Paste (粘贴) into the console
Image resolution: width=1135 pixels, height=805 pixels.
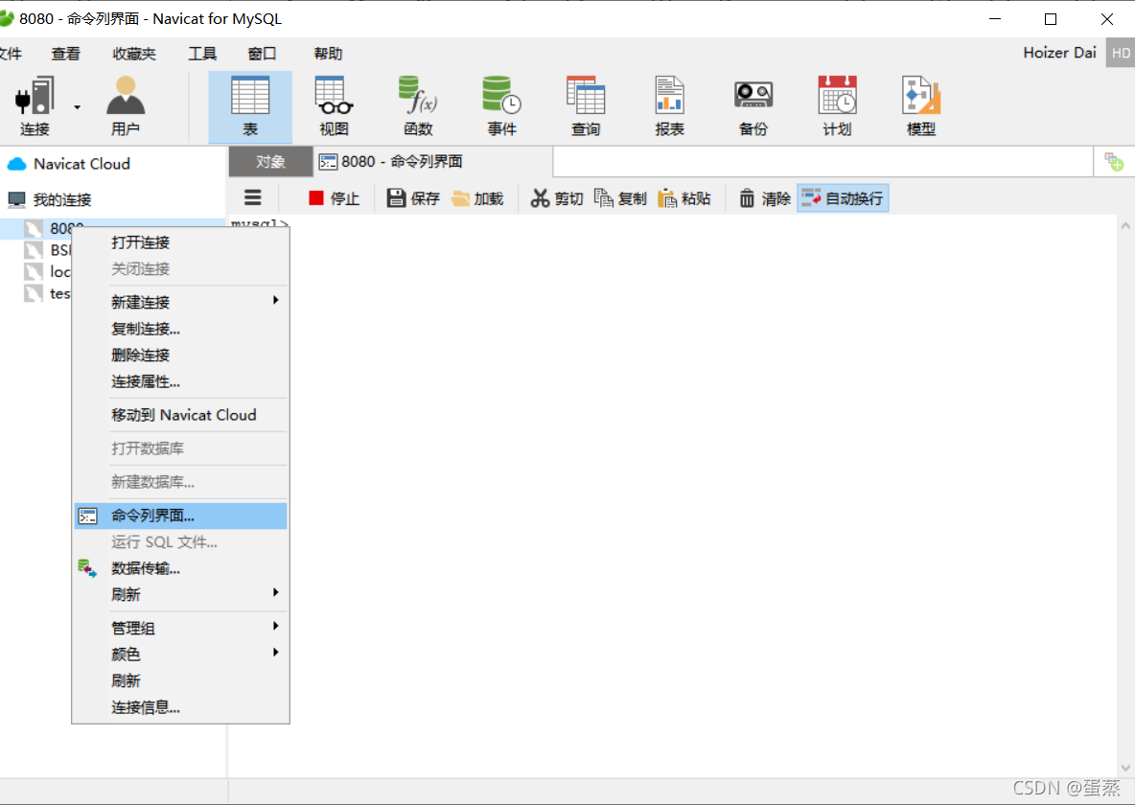pyautogui.click(x=684, y=198)
